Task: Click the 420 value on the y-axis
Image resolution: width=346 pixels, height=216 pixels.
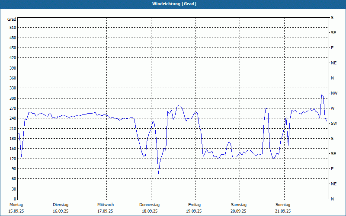Action: (13, 58)
